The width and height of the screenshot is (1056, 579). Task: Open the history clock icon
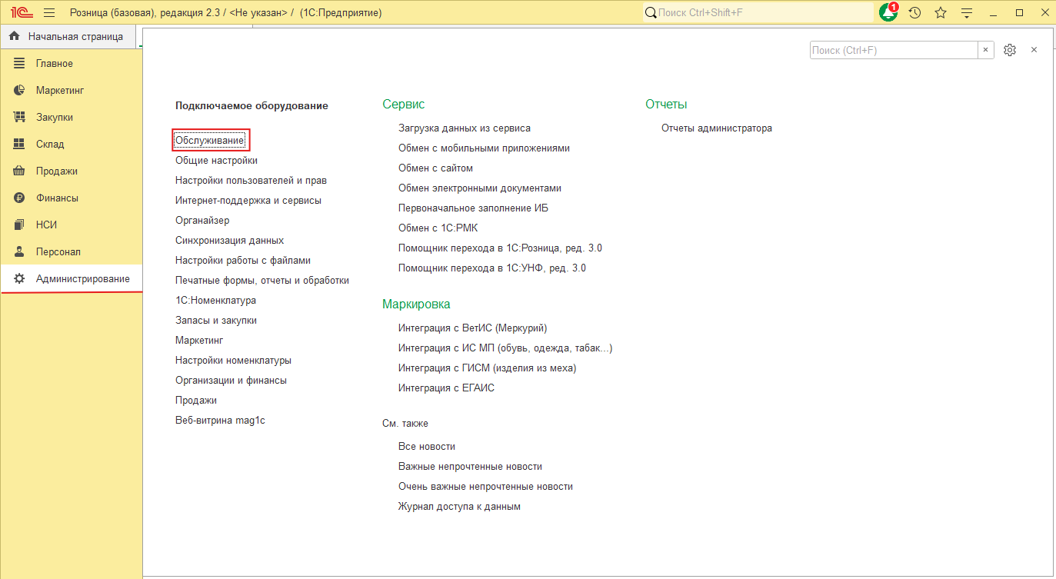click(914, 12)
